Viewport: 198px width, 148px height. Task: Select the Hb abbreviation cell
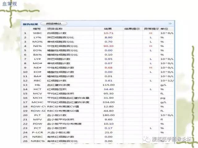coord(37,85)
